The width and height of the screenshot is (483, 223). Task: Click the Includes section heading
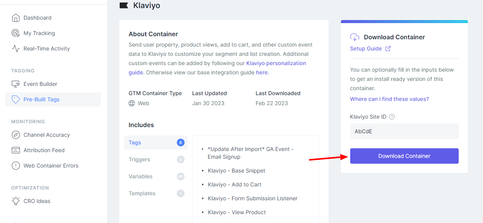click(x=141, y=125)
